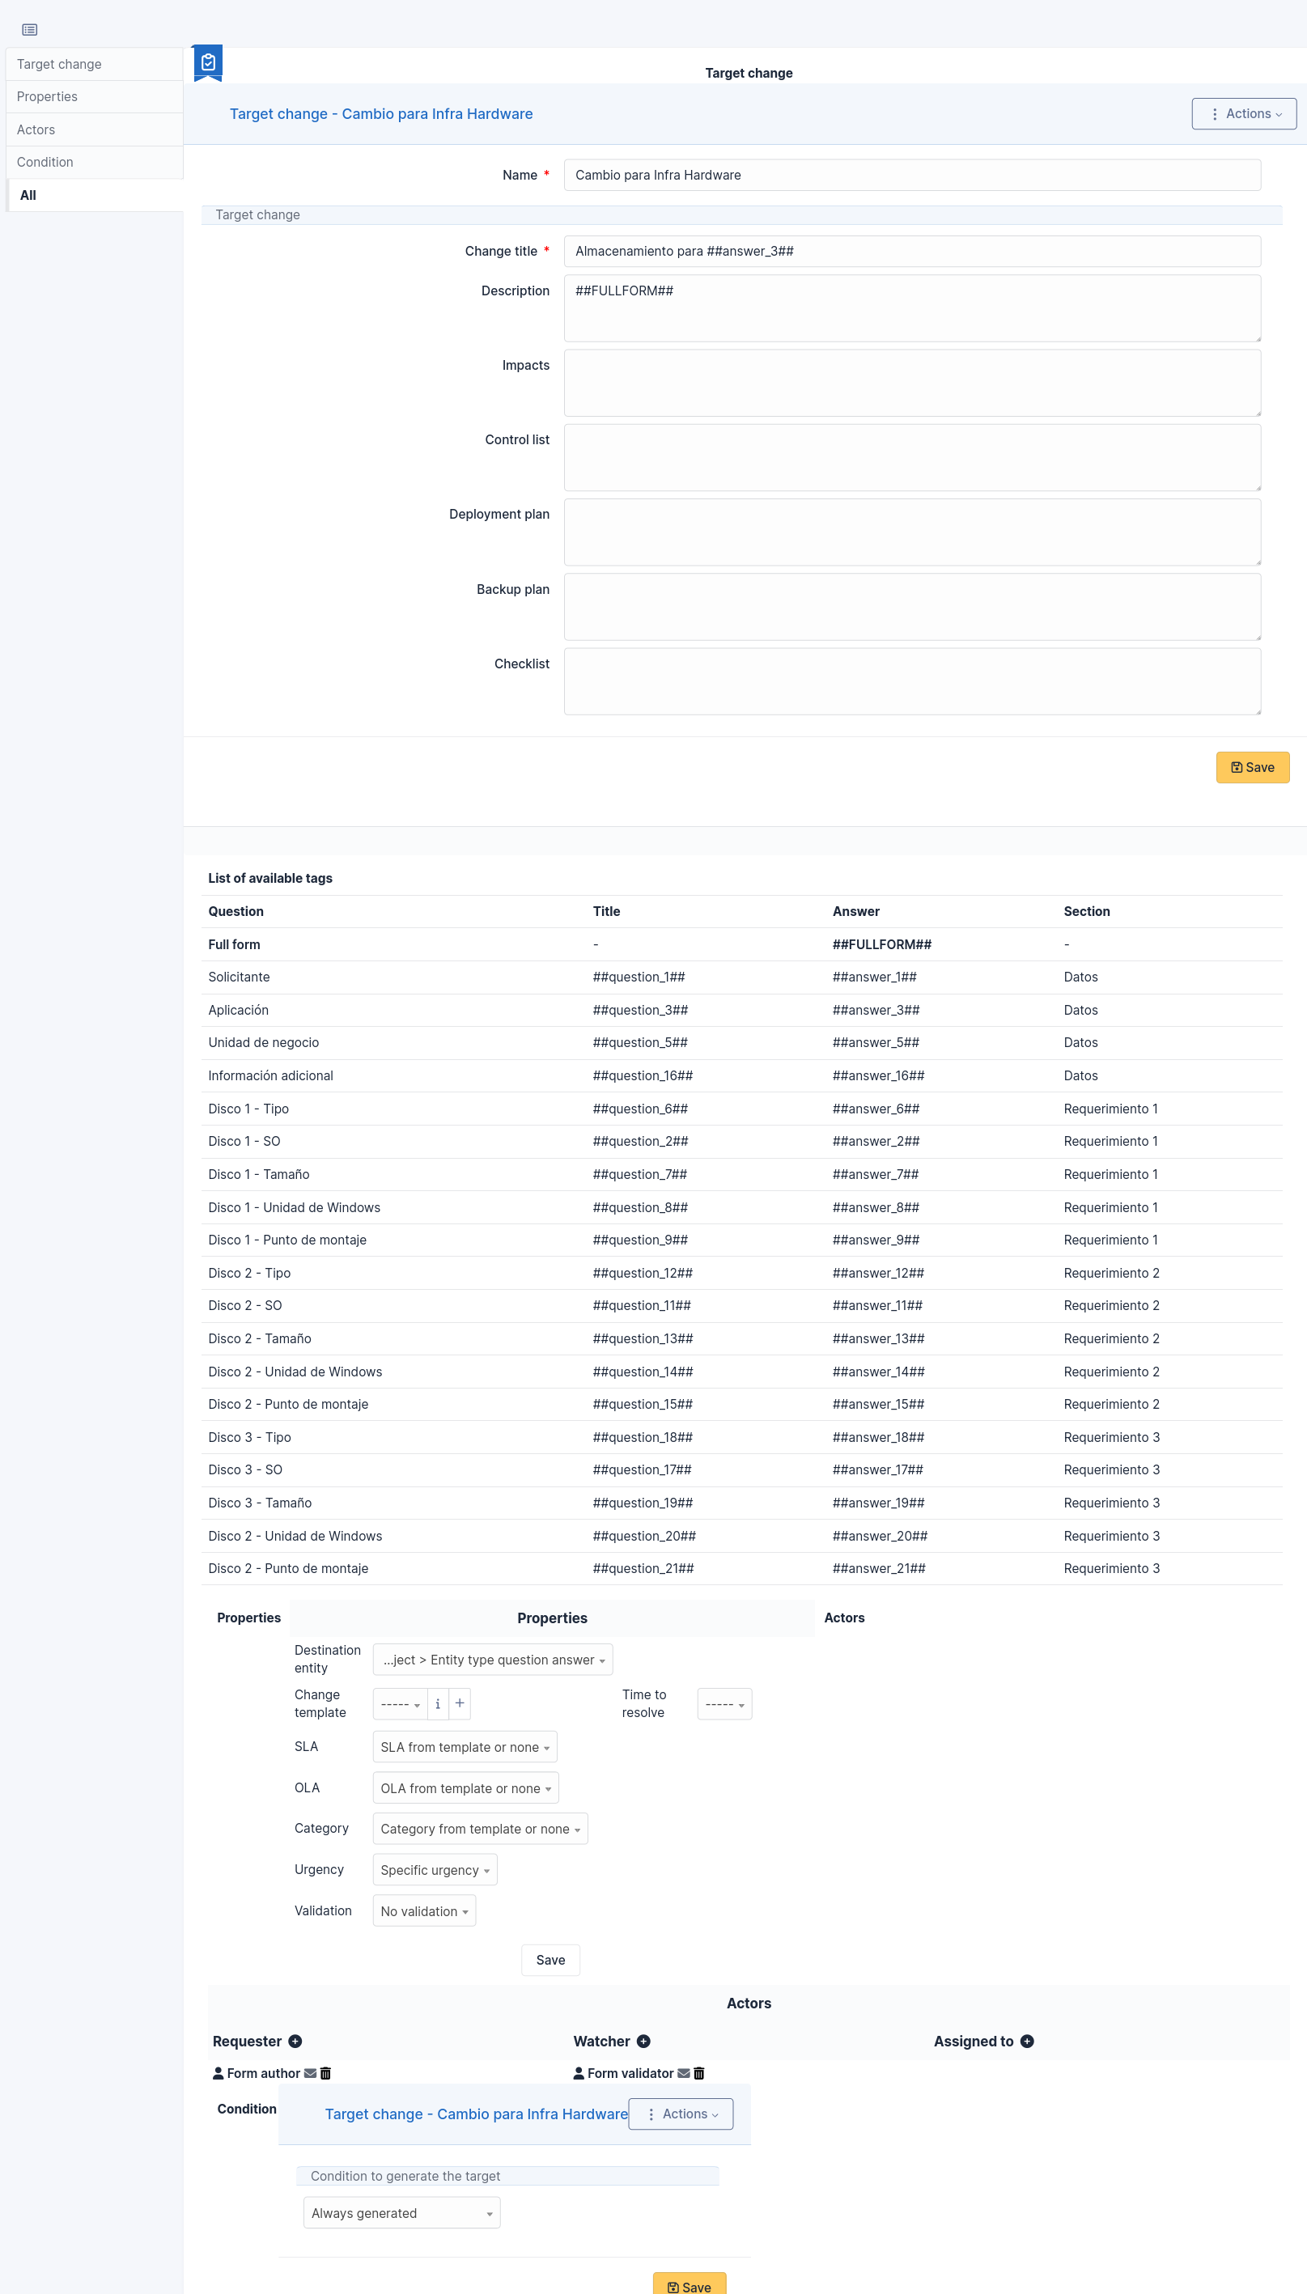Click the clipboard badge icon at the top

207,63
